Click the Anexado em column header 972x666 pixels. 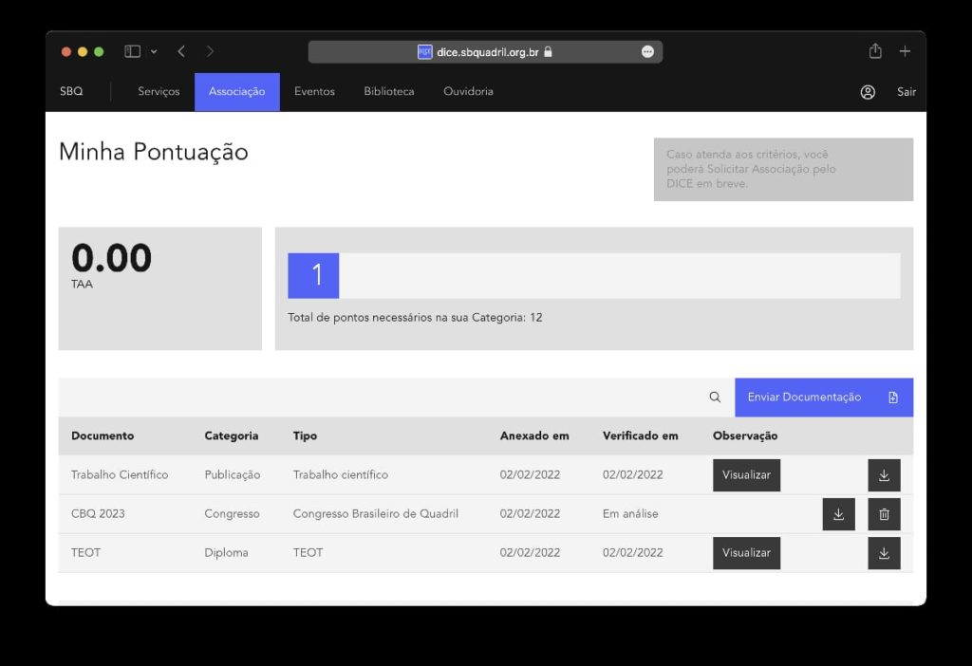click(x=533, y=435)
